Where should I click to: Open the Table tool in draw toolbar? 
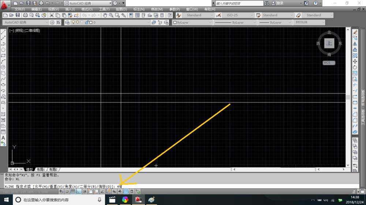click(x=3, y=132)
